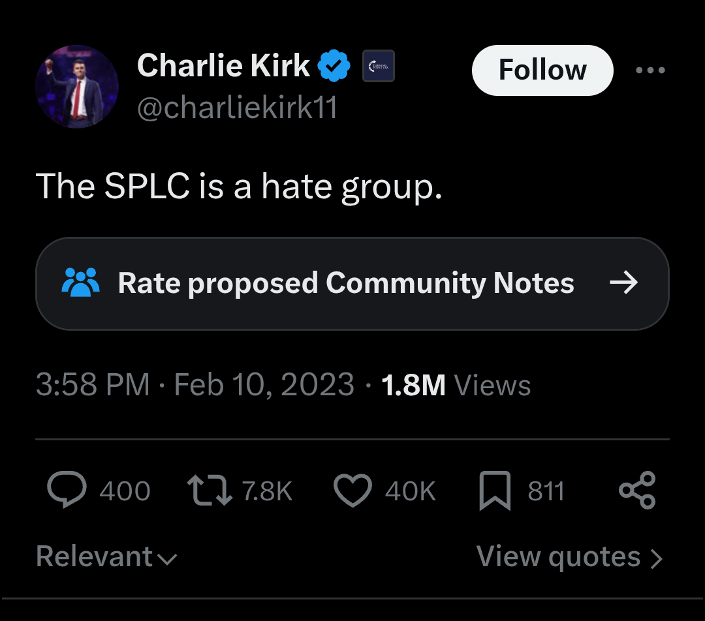Open View quotes link
The height and width of the screenshot is (621, 705).
[558, 557]
